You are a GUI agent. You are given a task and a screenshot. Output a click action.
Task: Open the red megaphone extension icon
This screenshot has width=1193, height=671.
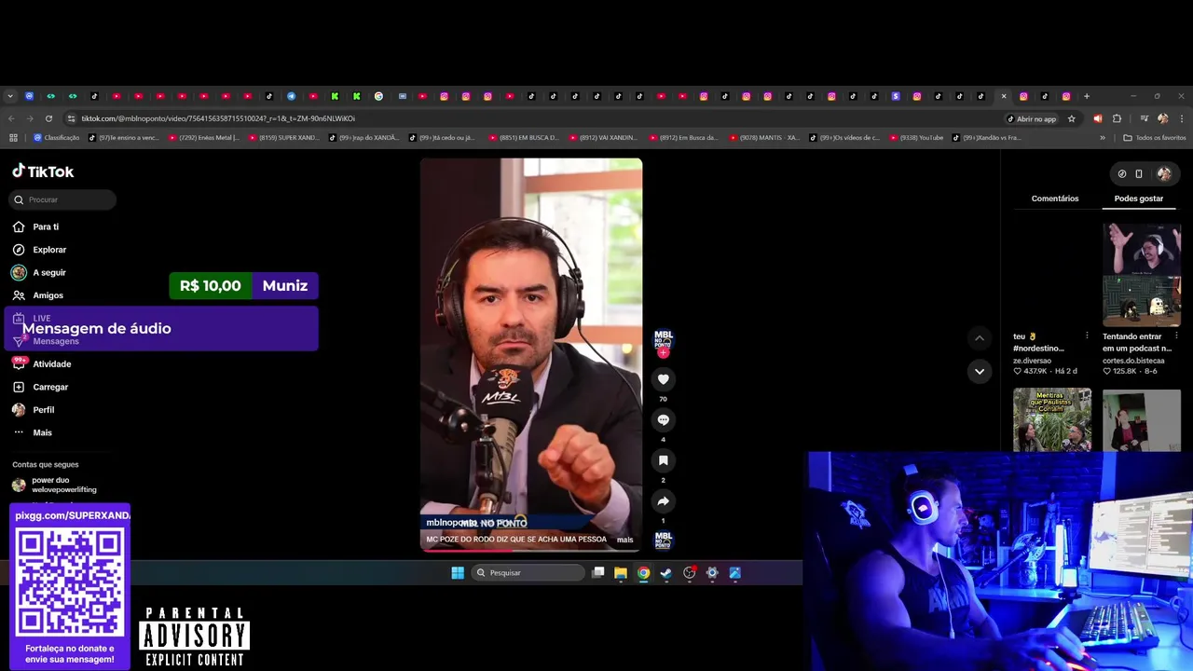pos(1097,118)
